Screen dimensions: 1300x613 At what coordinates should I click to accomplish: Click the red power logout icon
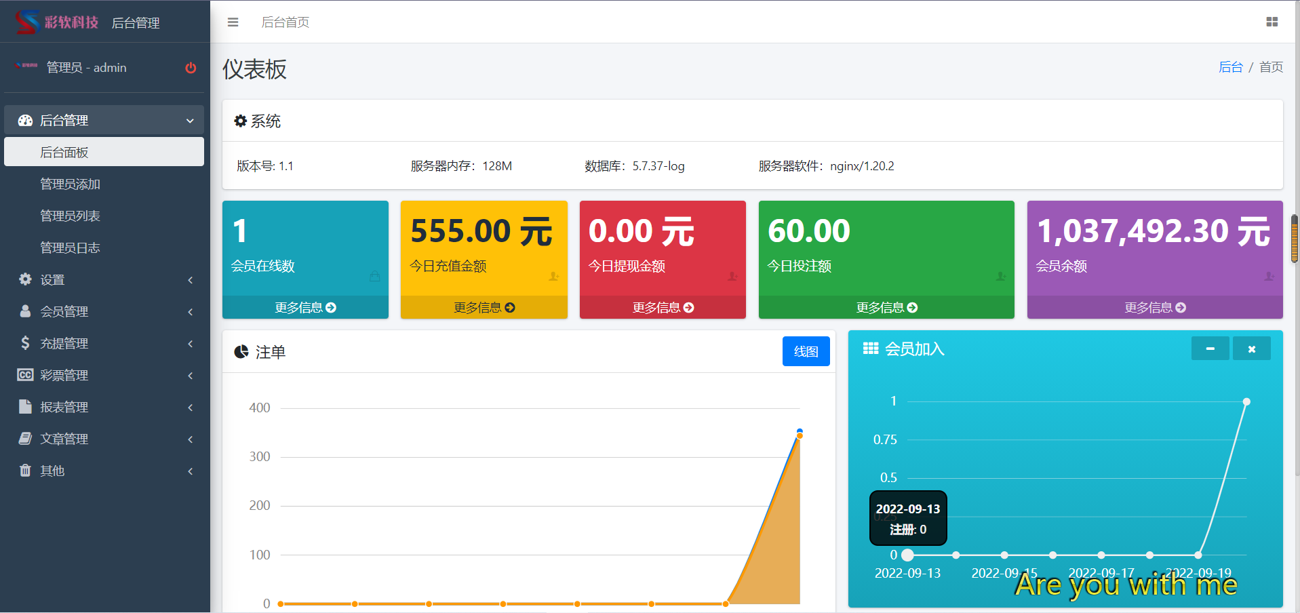(x=191, y=68)
